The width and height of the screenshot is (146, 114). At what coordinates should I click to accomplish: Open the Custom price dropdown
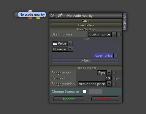point(102,34)
